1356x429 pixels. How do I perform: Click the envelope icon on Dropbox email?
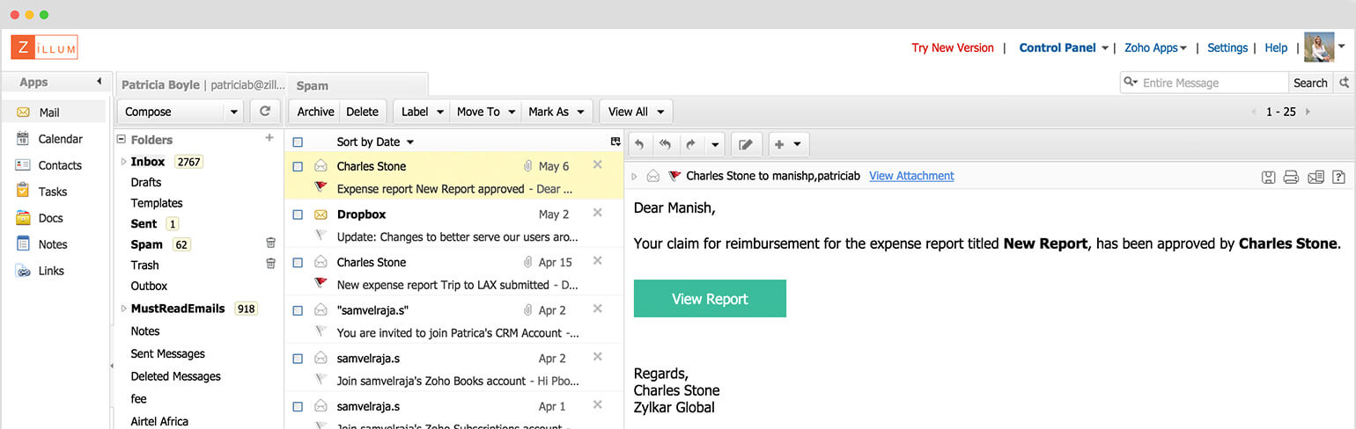pos(321,214)
